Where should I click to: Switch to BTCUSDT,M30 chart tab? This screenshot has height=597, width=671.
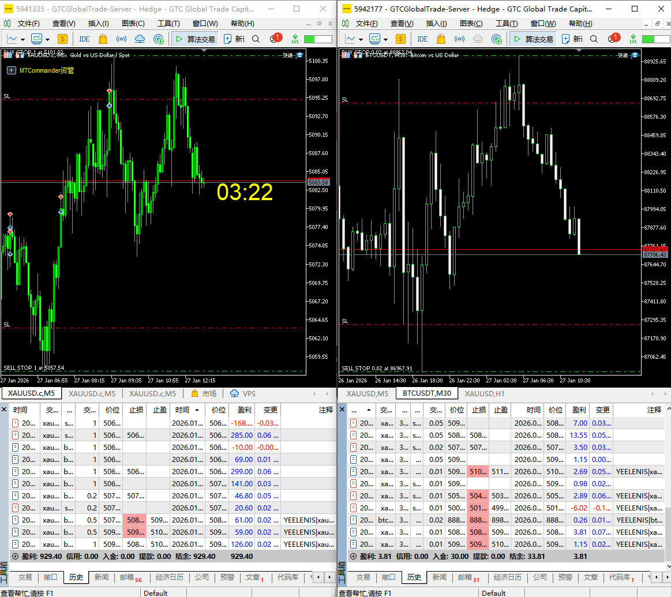click(426, 393)
